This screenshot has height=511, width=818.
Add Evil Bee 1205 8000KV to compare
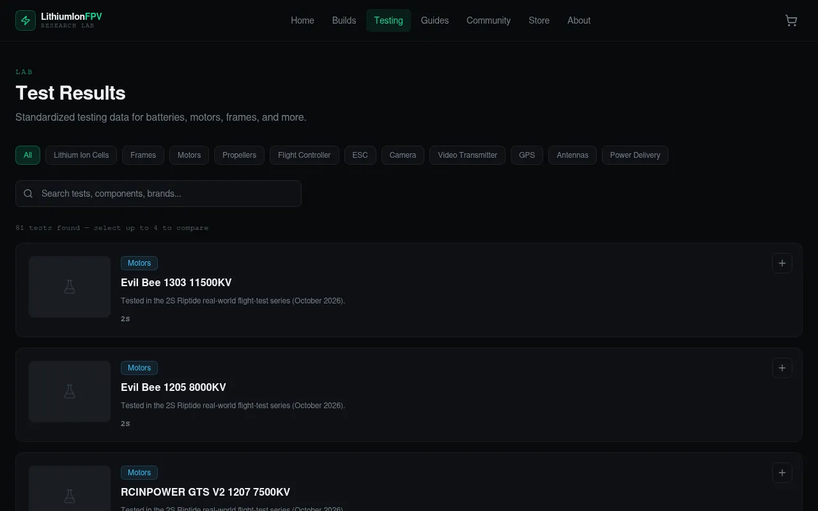click(782, 368)
